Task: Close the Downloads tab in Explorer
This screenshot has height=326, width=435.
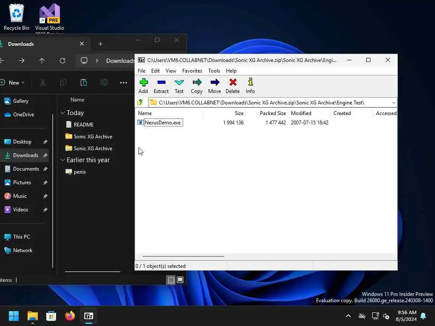Action: 82,44
